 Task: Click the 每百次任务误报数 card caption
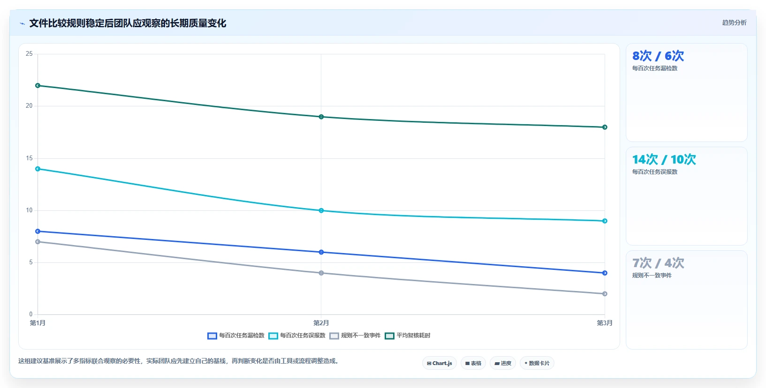pyautogui.click(x=655, y=172)
